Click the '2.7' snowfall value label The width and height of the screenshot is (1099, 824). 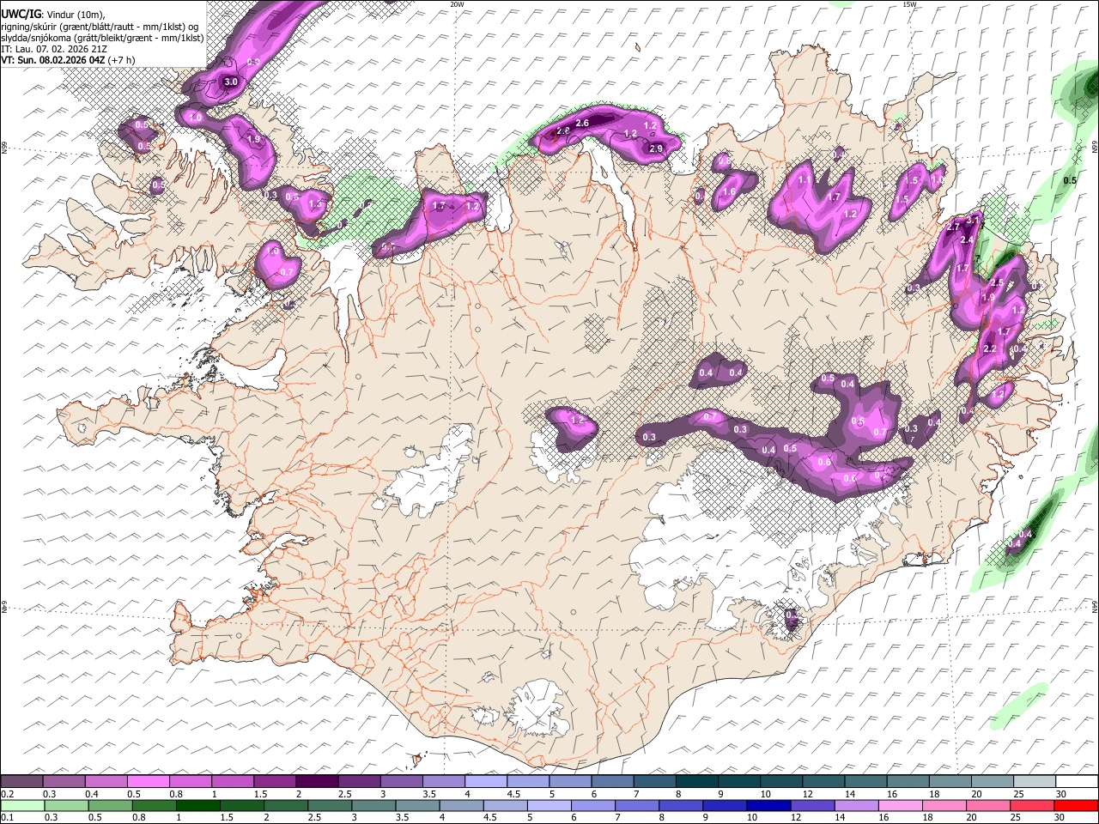point(952,227)
